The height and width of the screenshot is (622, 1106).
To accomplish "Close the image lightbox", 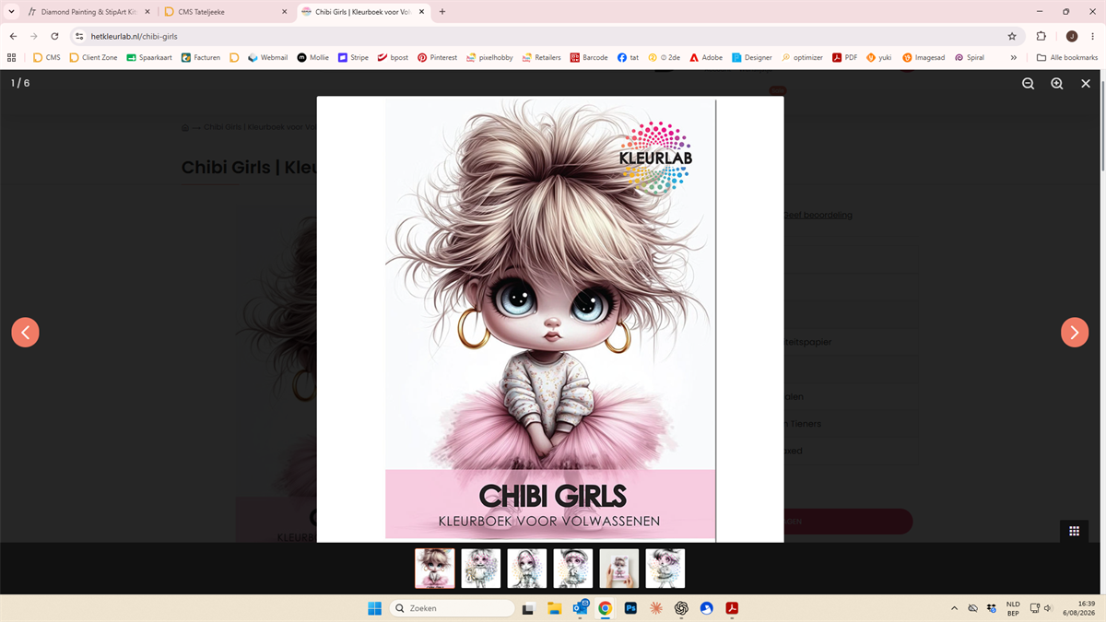I will 1086,83.
